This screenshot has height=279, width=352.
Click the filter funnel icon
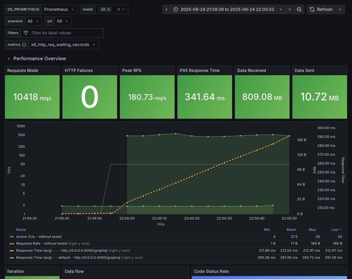tap(26, 33)
